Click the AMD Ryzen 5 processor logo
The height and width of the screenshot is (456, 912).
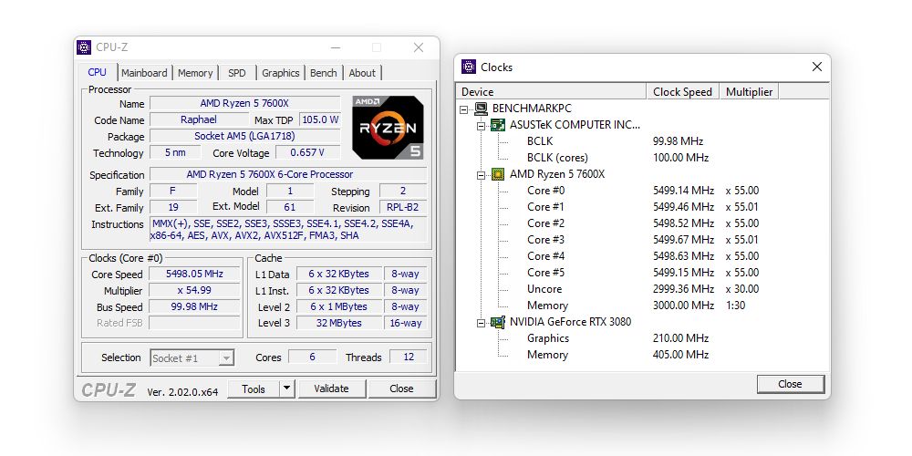pos(388,128)
